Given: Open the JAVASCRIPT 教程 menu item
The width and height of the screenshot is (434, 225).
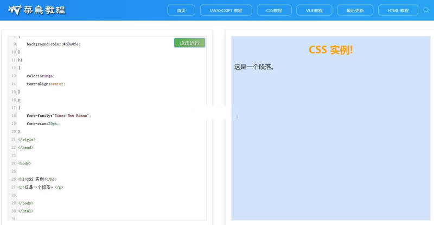Looking at the screenshot, I should click(x=226, y=10).
